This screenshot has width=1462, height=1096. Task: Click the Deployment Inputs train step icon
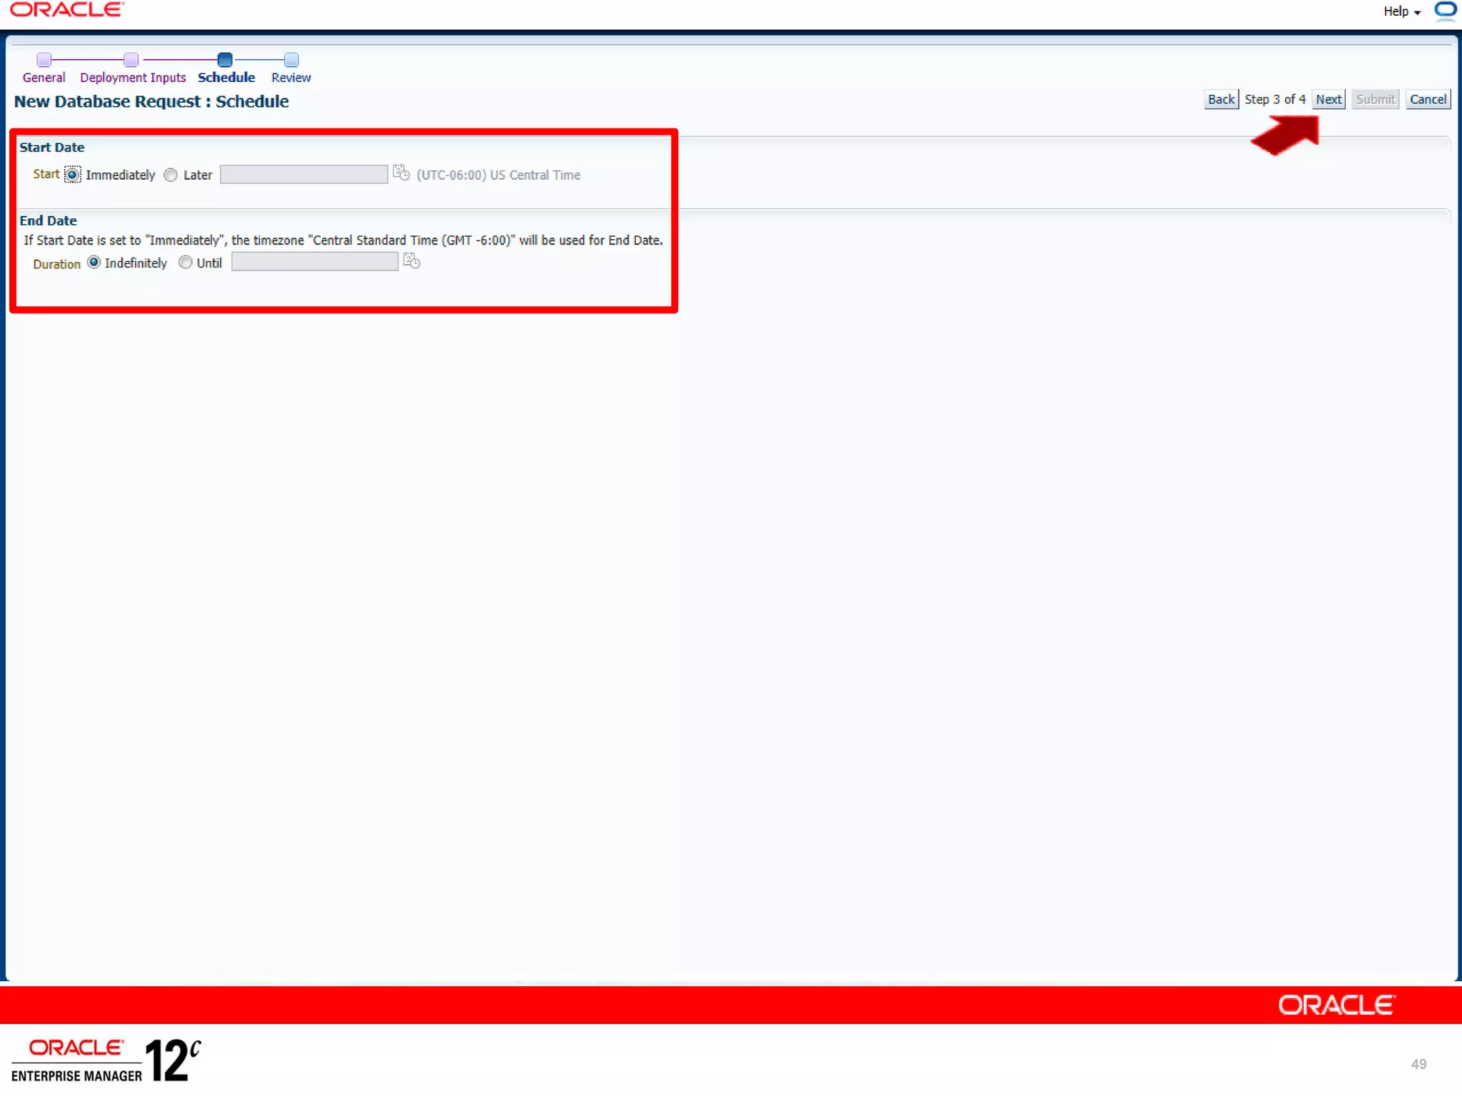pos(131,60)
